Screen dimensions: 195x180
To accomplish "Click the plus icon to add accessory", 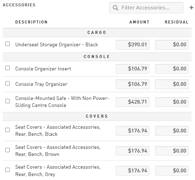I will click(x=191, y=8).
